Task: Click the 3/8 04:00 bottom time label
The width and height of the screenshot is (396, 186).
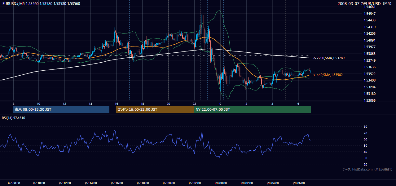Action: tap(272, 183)
